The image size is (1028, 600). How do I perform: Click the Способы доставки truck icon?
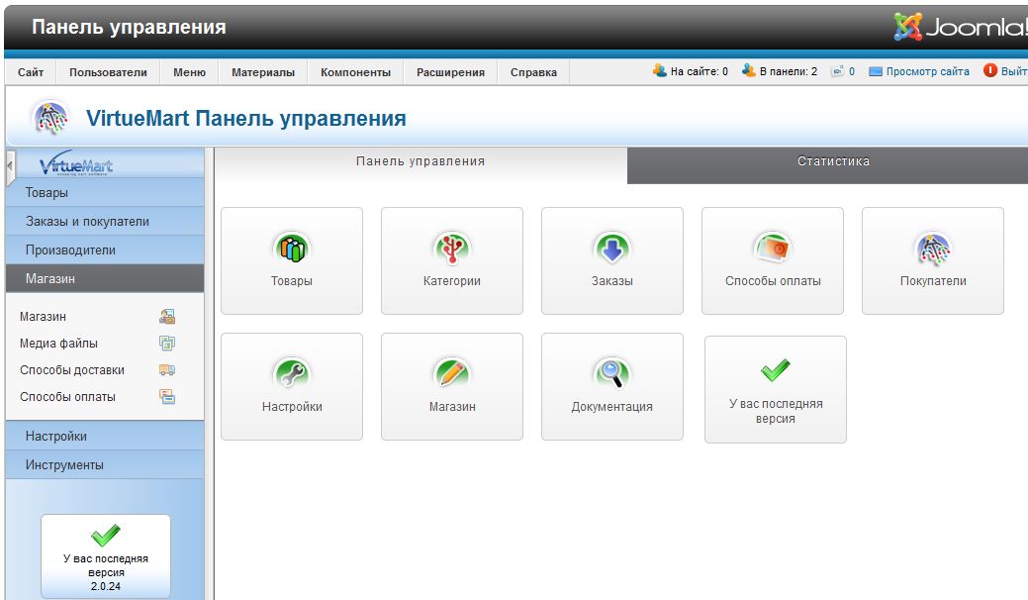(x=167, y=370)
